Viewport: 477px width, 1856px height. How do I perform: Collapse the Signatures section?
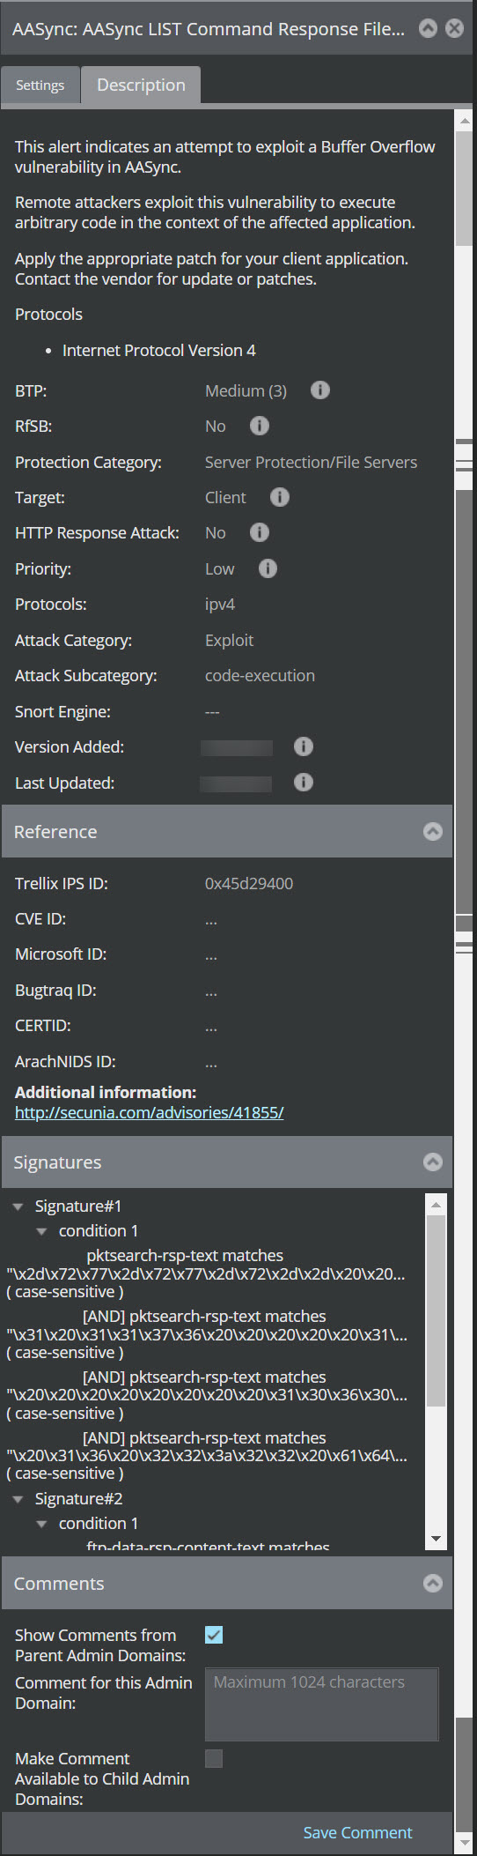[x=432, y=1162]
